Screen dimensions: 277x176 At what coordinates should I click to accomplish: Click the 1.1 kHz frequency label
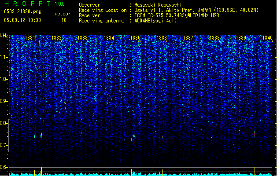tap(4, 57)
